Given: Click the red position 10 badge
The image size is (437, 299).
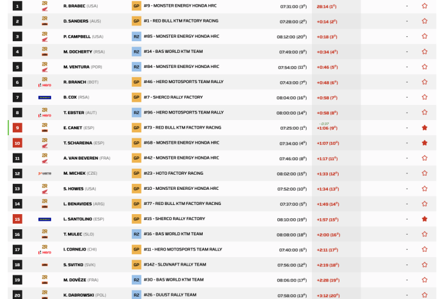Looking at the screenshot, I should coord(18,143).
